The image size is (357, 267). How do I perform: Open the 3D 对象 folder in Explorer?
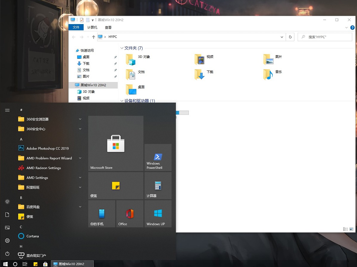coord(138,59)
